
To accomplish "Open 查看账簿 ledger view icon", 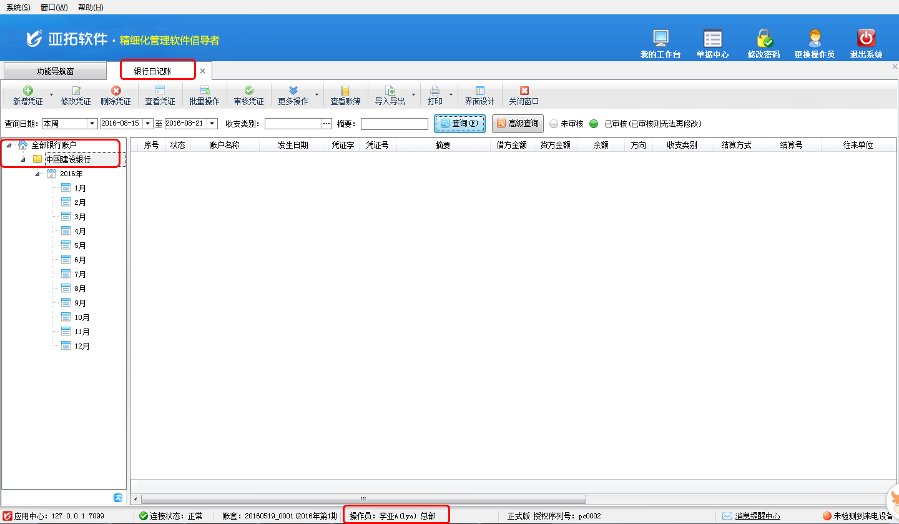I will (x=345, y=91).
